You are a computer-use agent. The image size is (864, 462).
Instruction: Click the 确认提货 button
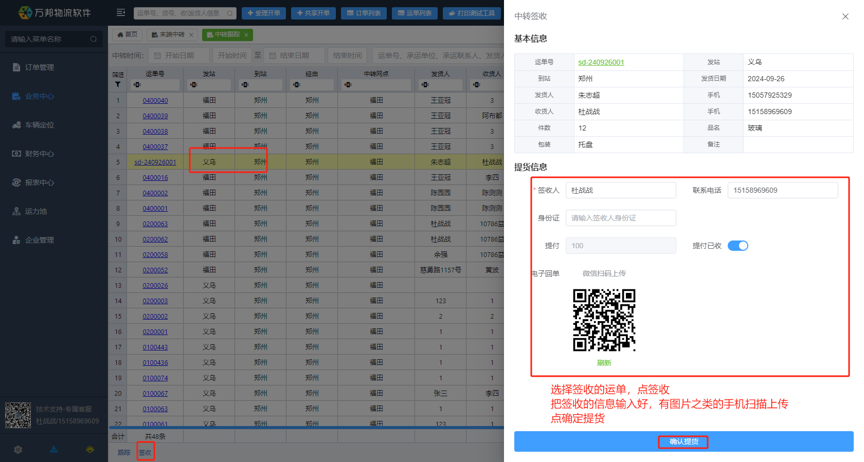click(x=683, y=441)
